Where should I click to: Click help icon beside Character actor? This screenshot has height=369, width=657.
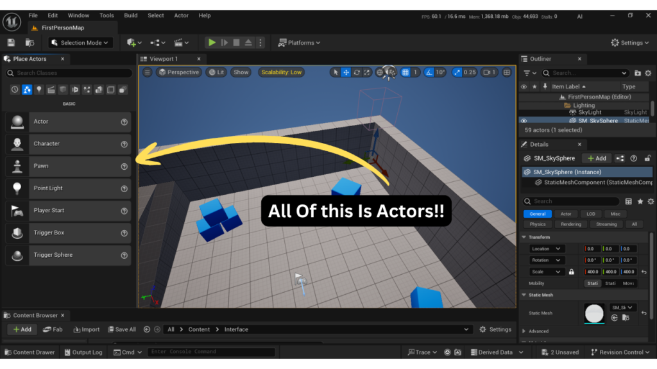pyautogui.click(x=124, y=144)
